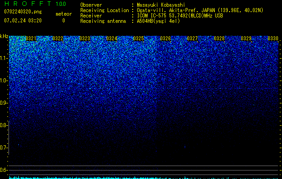The image size is (282, 179).
Task: Click observer name Masayuki Kobayashi
Action: 161,5
